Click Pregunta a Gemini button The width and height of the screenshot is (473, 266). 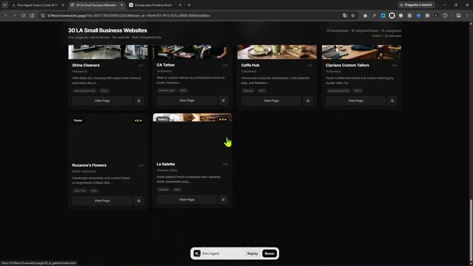416,5
